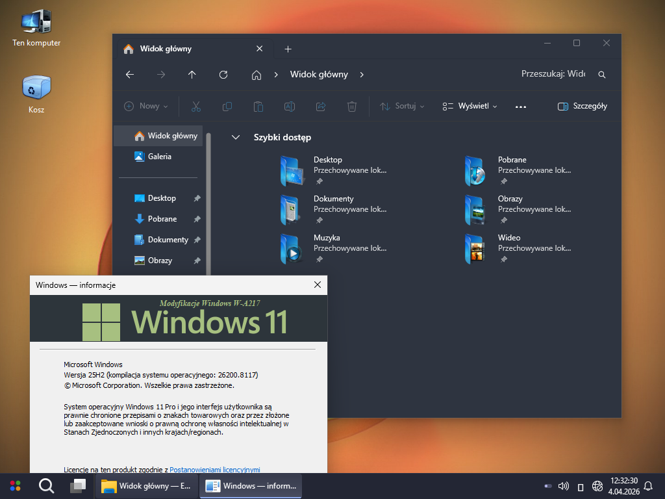Screen dimensions: 665x499
Task: Open the Nowy dropdown menu
Action: point(146,106)
